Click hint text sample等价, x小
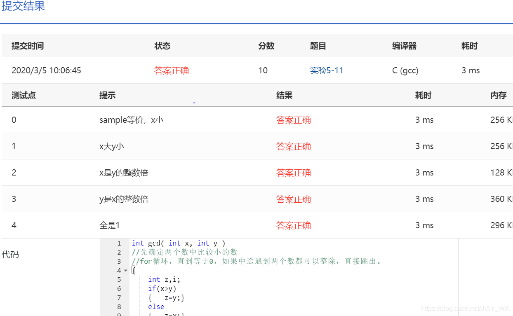This screenshot has width=513, height=316. coord(132,120)
